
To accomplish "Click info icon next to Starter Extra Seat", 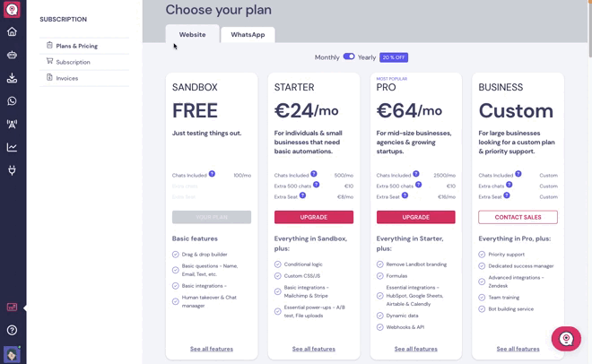I will point(303,195).
